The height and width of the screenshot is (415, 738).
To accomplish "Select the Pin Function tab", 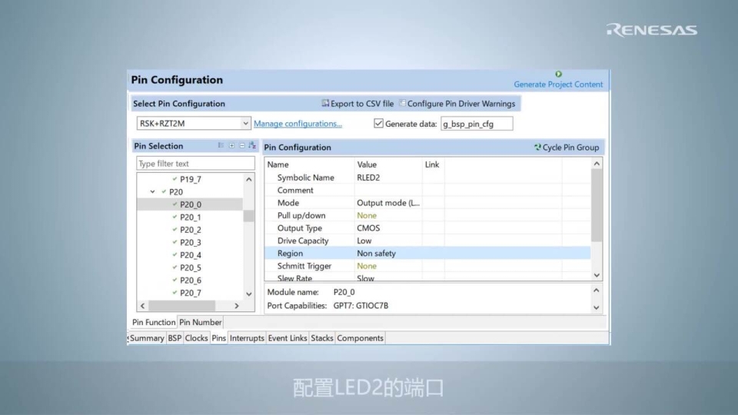I will pyautogui.click(x=154, y=322).
